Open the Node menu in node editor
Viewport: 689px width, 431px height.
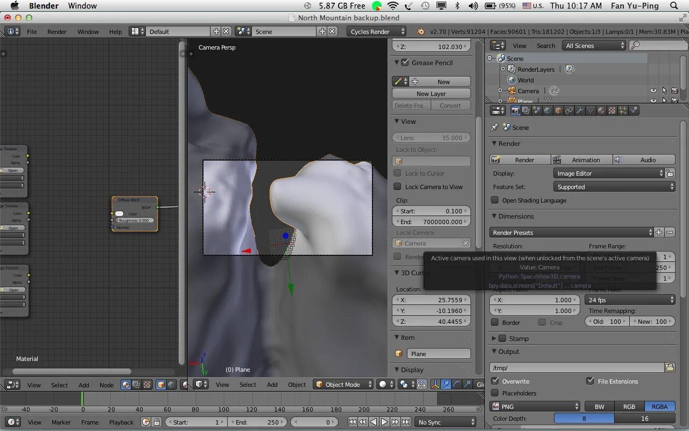(x=107, y=385)
